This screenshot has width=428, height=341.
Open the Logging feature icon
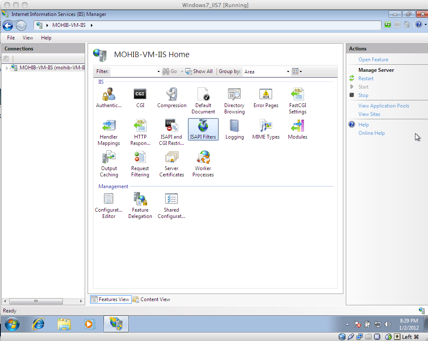tap(234, 126)
